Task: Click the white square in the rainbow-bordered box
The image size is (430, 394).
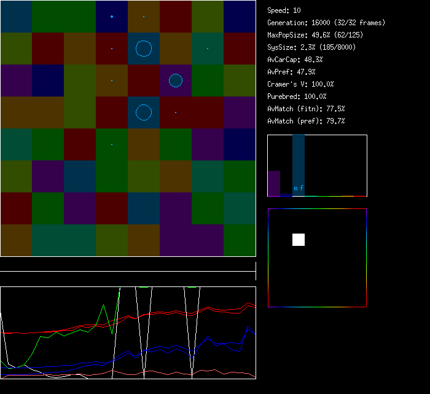Action: click(299, 240)
